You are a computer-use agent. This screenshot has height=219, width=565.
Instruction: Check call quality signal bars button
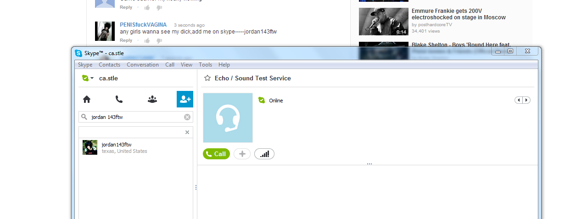pyautogui.click(x=264, y=154)
